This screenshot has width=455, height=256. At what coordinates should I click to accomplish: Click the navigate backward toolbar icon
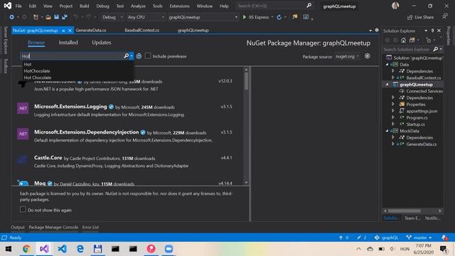tap(11, 17)
